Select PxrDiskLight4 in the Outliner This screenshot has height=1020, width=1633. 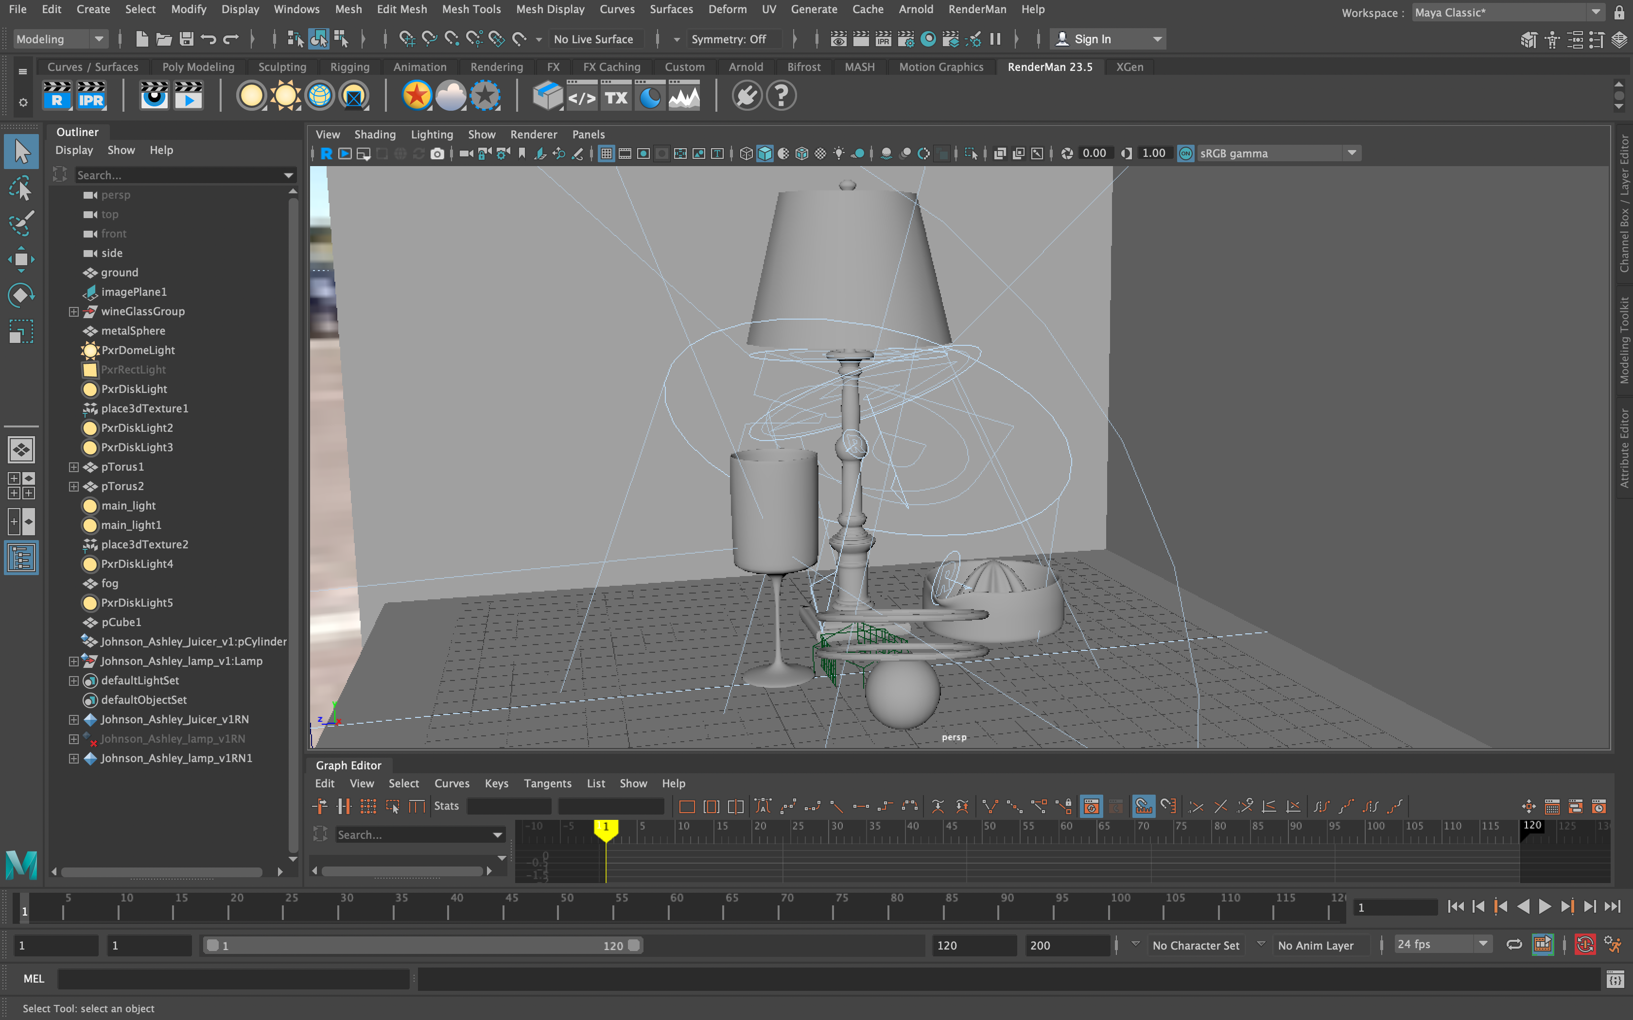click(137, 564)
